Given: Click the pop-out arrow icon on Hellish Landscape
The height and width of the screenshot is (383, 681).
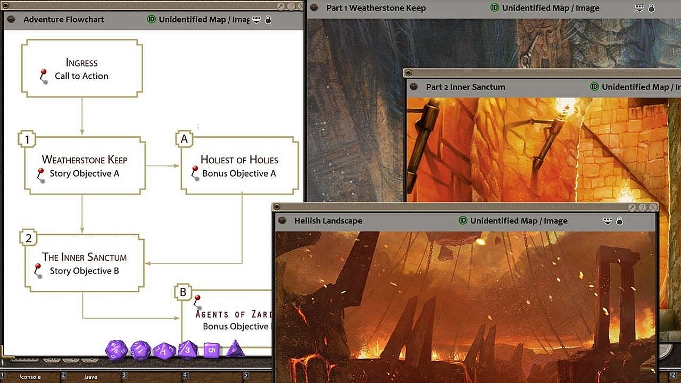Looking at the screenshot, I should pyautogui.click(x=633, y=207).
